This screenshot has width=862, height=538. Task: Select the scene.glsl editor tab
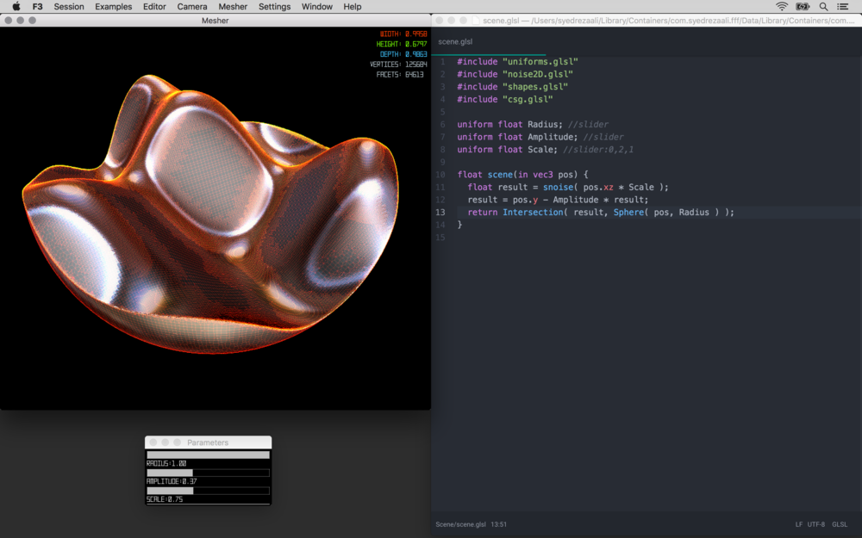tap(455, 41)
